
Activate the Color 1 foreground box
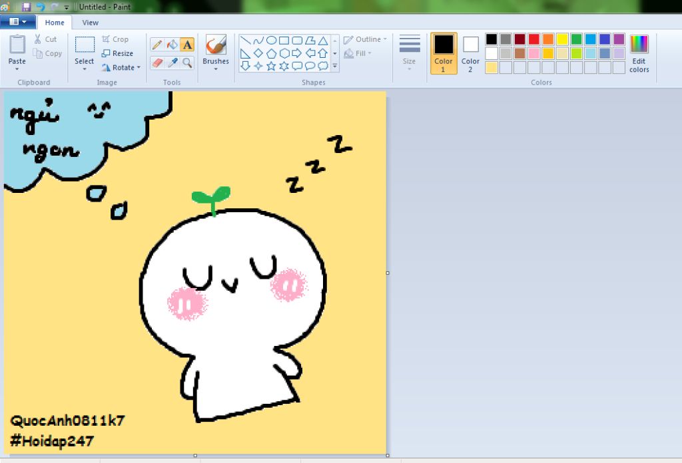click(x=444, y=53)
